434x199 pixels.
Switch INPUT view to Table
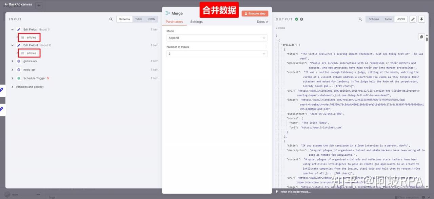(x=139, y=19)
